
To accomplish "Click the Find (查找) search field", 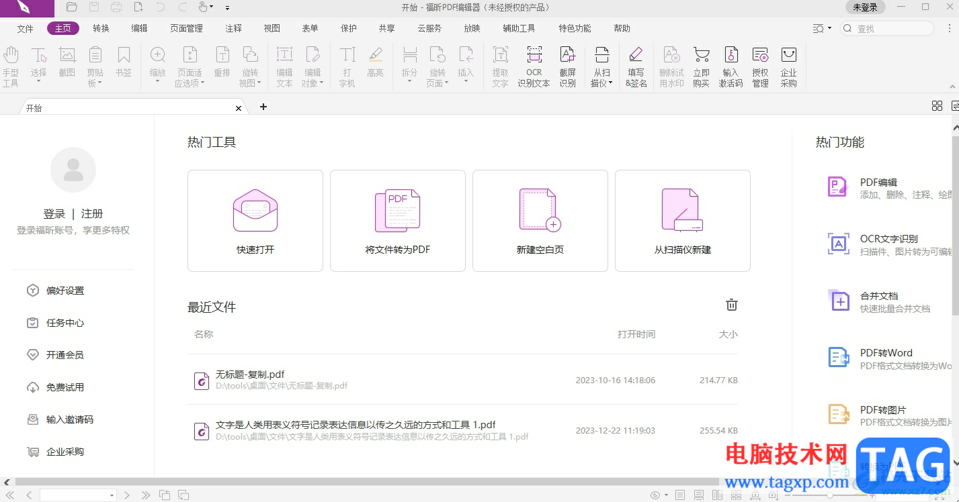I will coord(887,28).
